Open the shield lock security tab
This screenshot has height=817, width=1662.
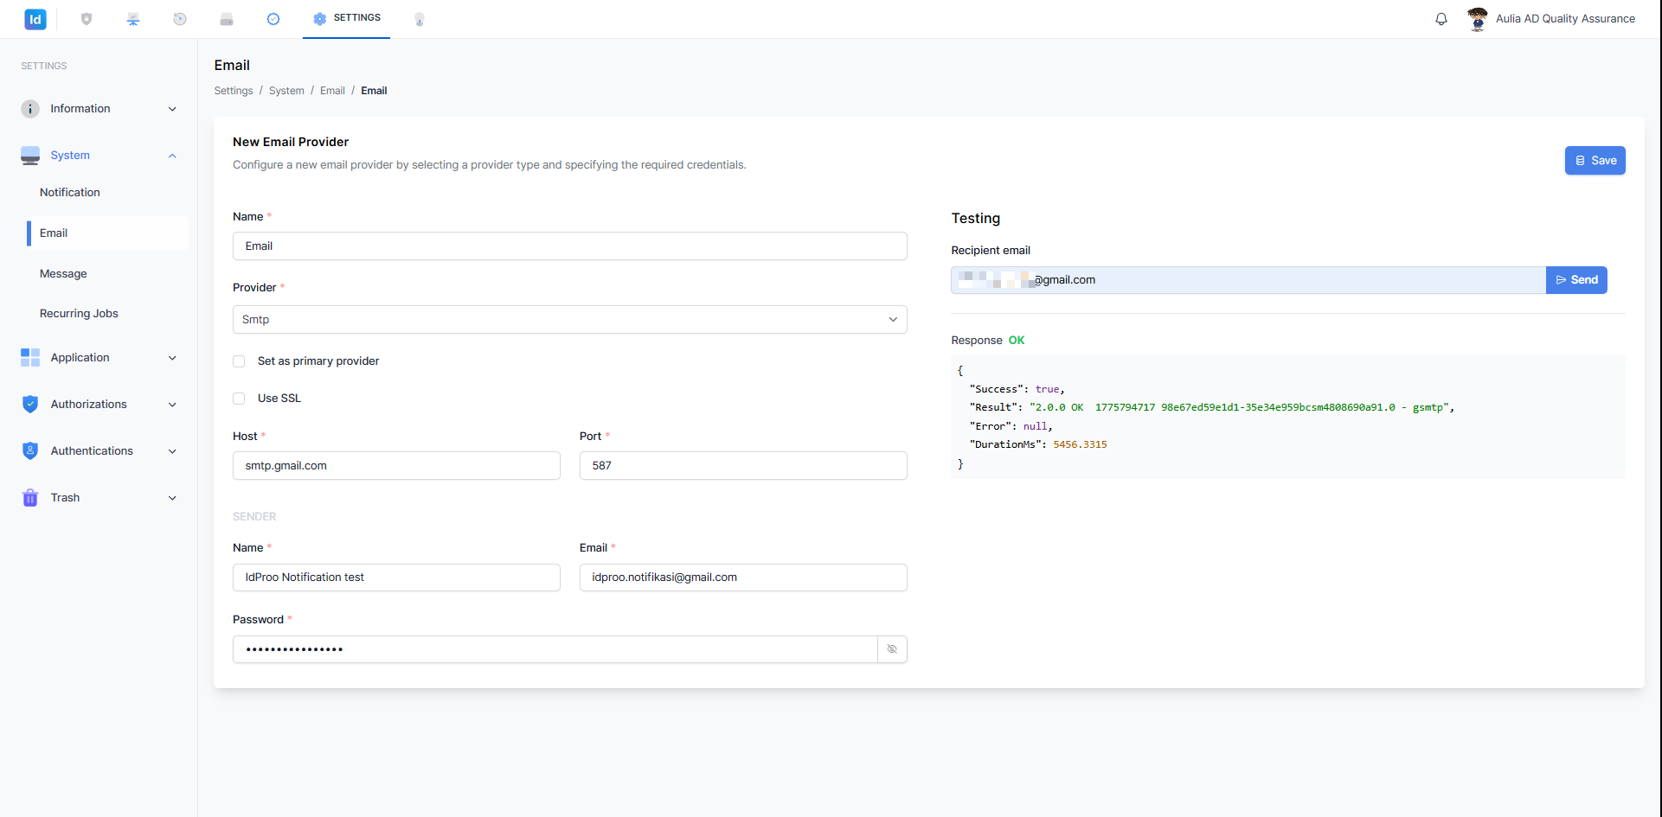point(87,19)
